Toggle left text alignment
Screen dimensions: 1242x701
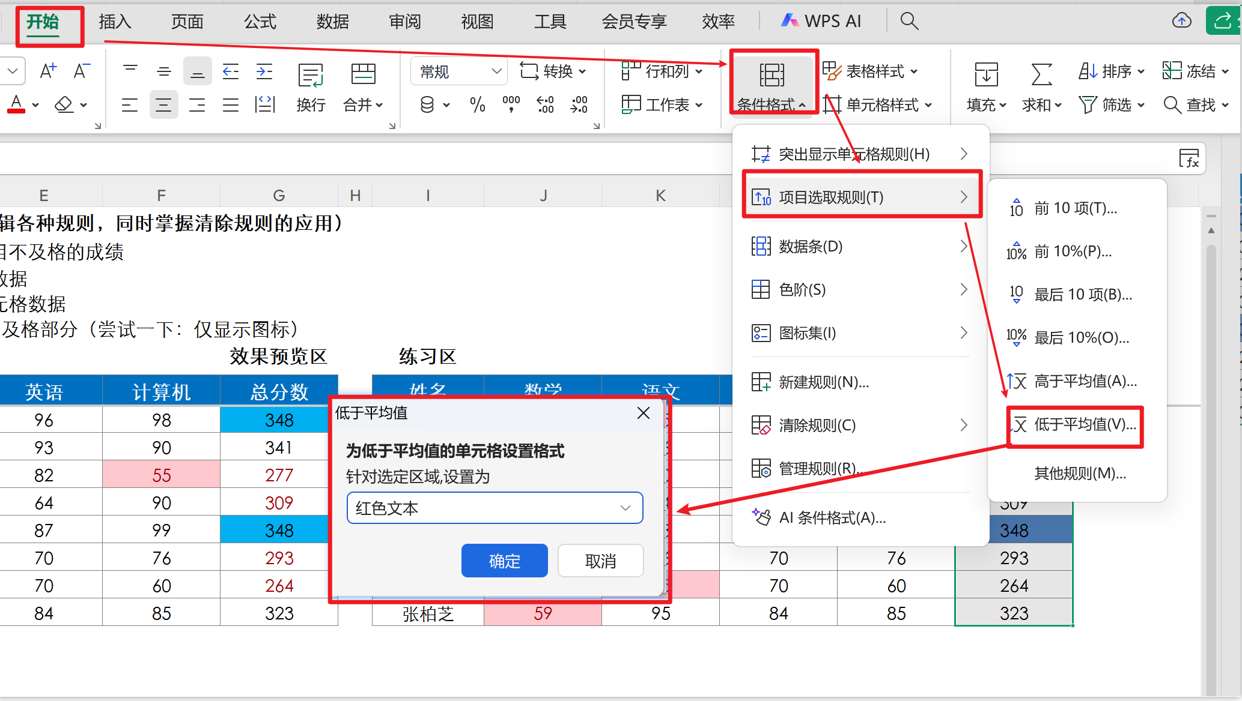(x=130, y=105)
